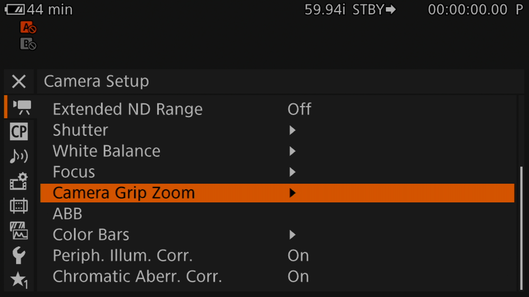
Task: Open the Monitoring Setup display icon
Action: point(19,206)
